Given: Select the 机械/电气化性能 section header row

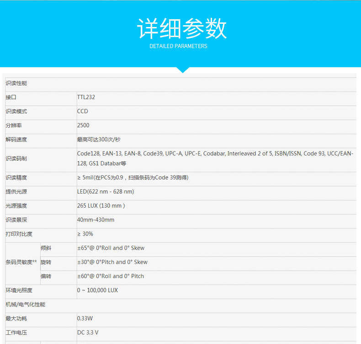Looking at the screenshot, I should (x=26, y=304).
